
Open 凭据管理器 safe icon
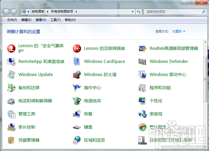coord(11,140)
